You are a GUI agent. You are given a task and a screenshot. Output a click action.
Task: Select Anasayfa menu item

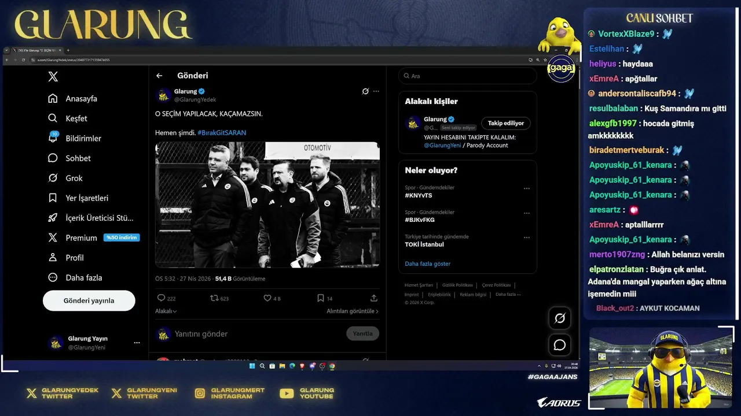82,99
